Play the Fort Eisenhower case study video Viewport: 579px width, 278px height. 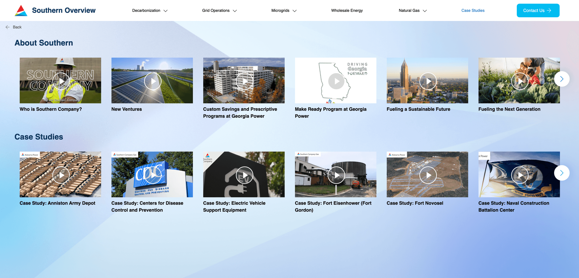pos(336,175)
